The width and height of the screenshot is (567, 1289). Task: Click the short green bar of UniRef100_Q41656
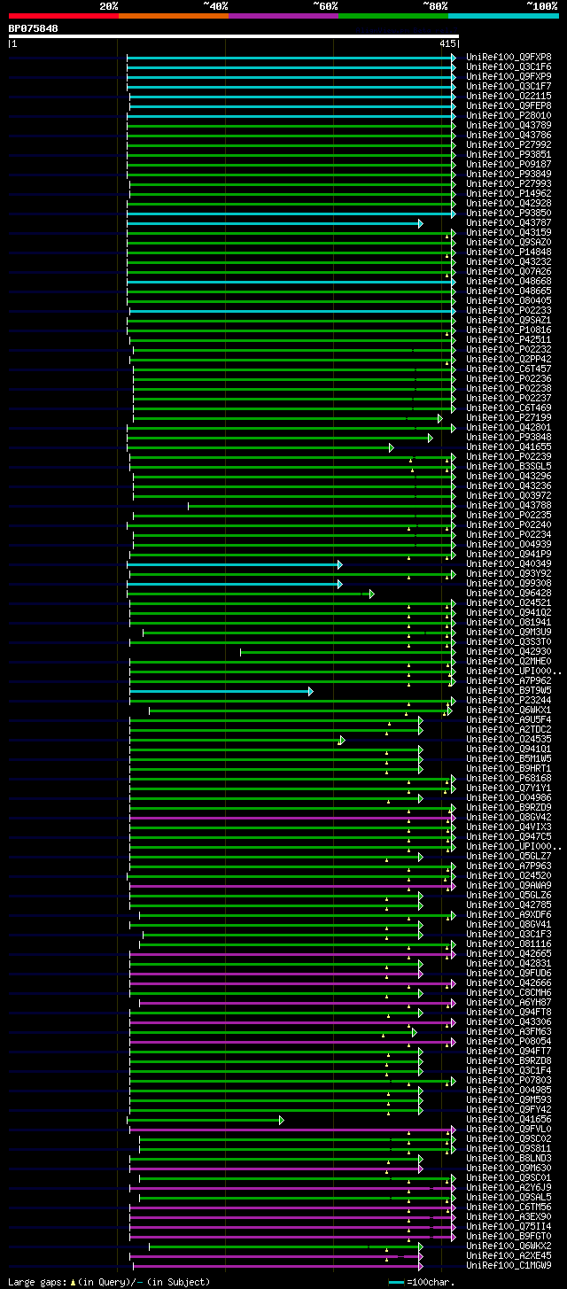[206, 1121]
